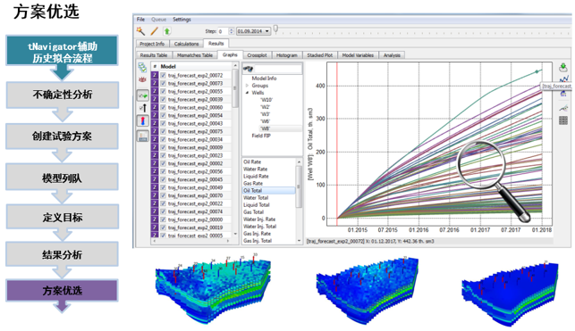Toggle checkbox for traj_forecast_exp2_00072
The image size is (575, 331).
163,75
